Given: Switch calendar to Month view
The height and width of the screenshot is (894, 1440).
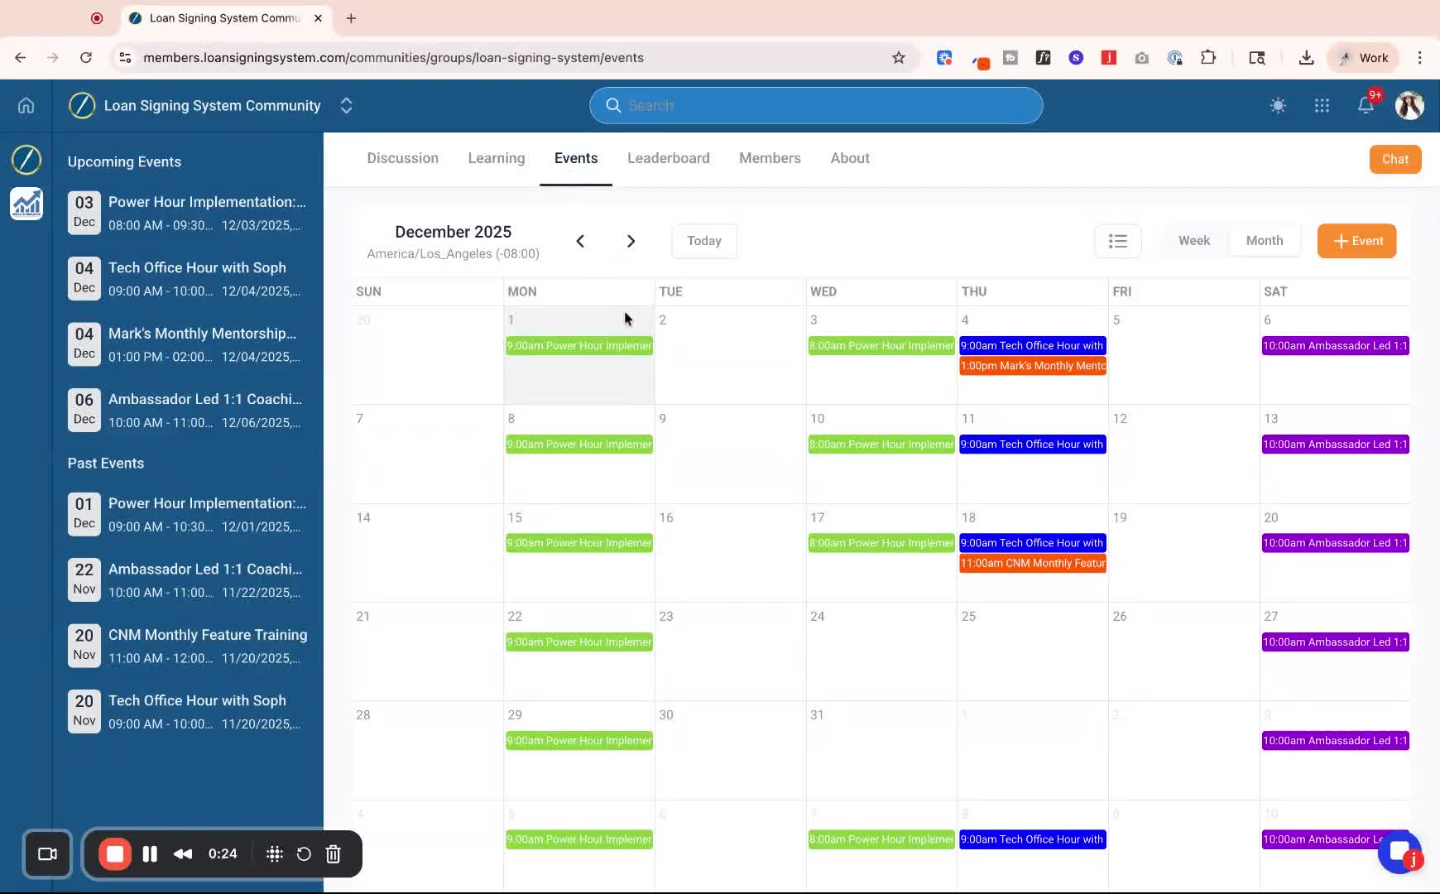Looking at the screenshot, I should coord(1265,241).
